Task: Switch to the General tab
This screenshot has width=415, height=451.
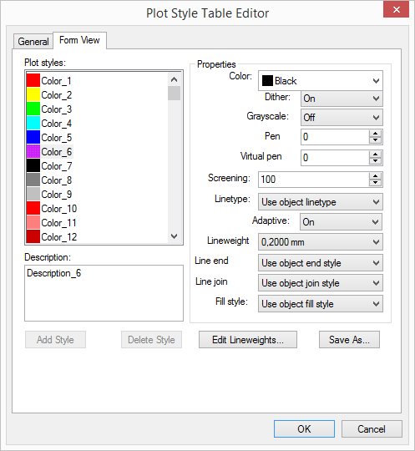Action: pos(33,42)
